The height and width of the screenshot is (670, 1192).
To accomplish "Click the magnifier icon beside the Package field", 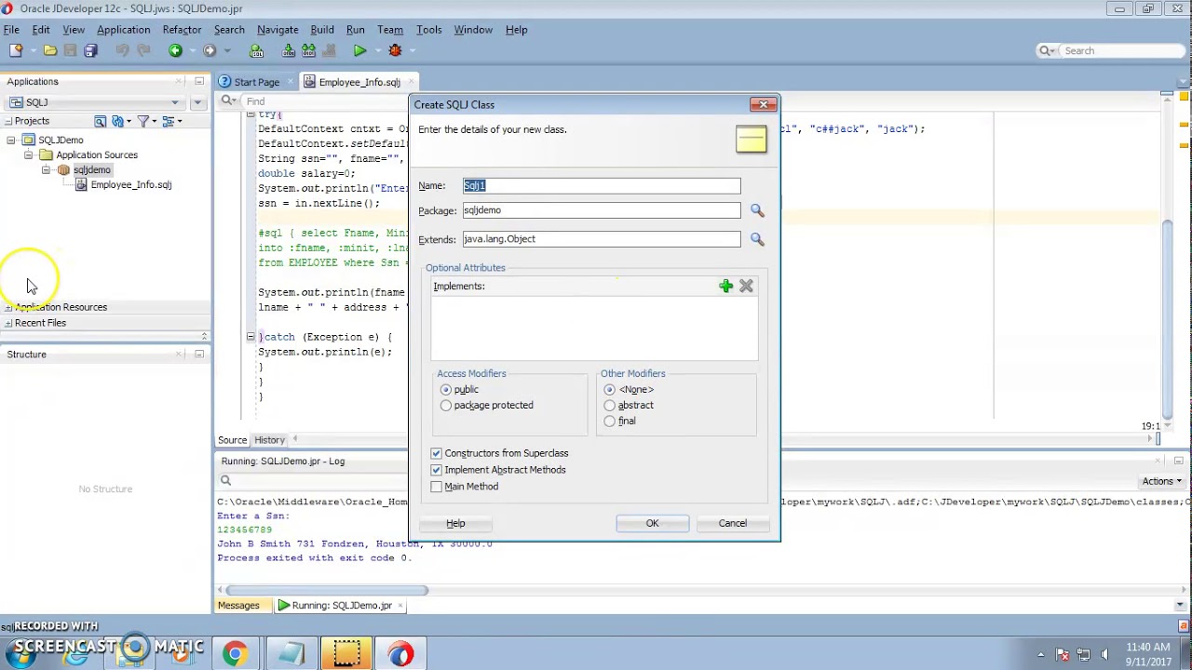I will coord(757,210).
